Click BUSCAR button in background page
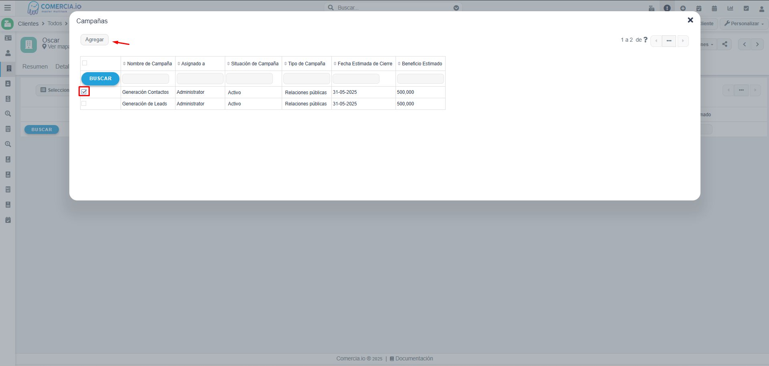The image size is (769, 366). (42, 129)
